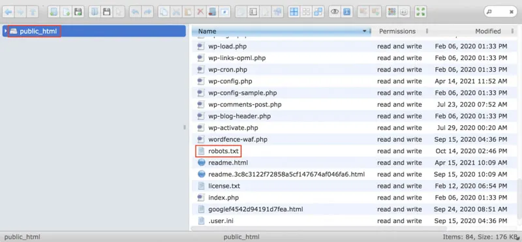The width and height of the screenshot is (522, 242).
Task: Select the readme.3c8c3122f72858a5cf147674af046fa6.html file
Action: pos(354,174)
